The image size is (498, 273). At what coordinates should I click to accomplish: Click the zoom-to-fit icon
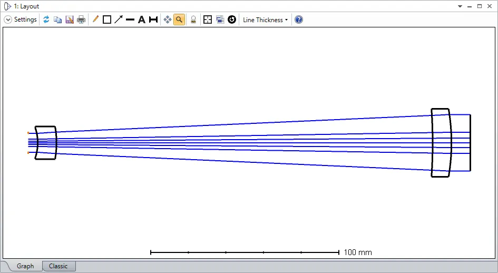point(208,19)
